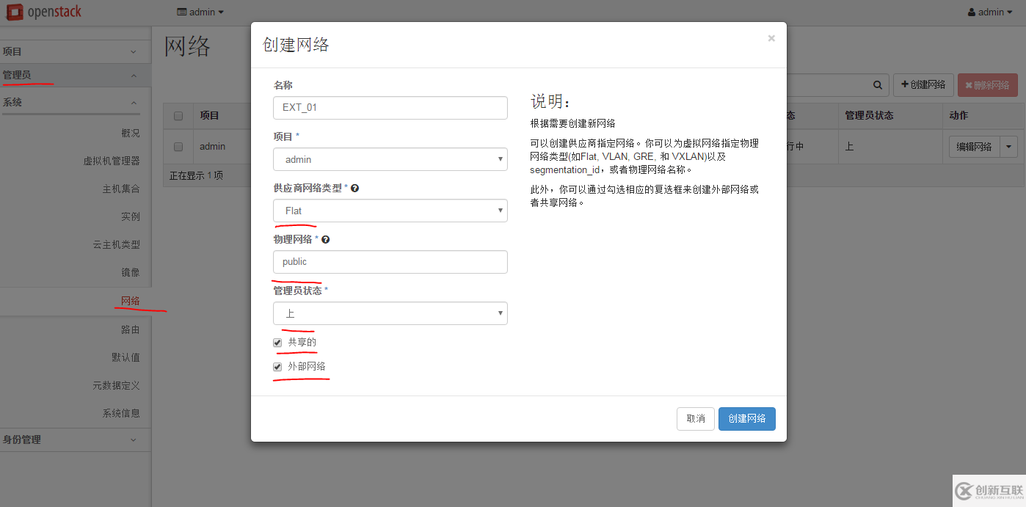The width and height of the screenshot is (1026, 507).
Task: Open the 供应商网络类型 dropdown showing Flat
Action: (390, 211)
